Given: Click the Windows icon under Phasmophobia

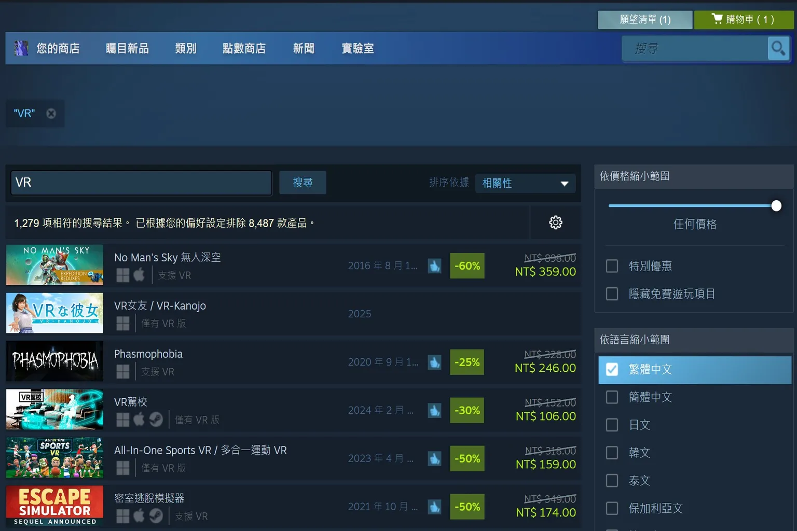Looking at the screenshot, I should 123,371.
